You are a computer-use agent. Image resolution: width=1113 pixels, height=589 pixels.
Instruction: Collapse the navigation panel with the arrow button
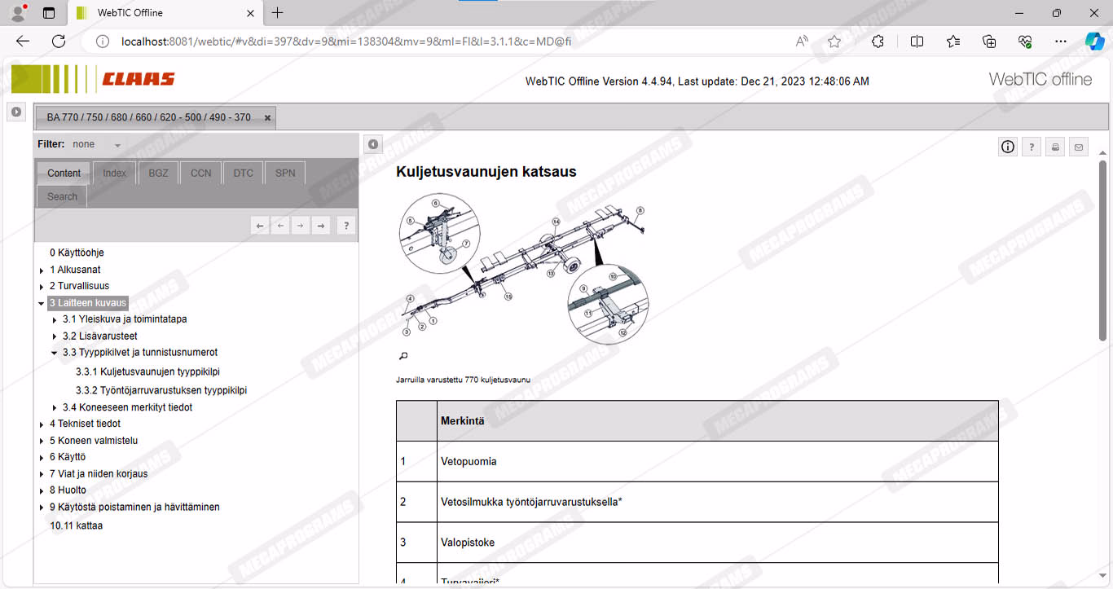click(372, 144)
